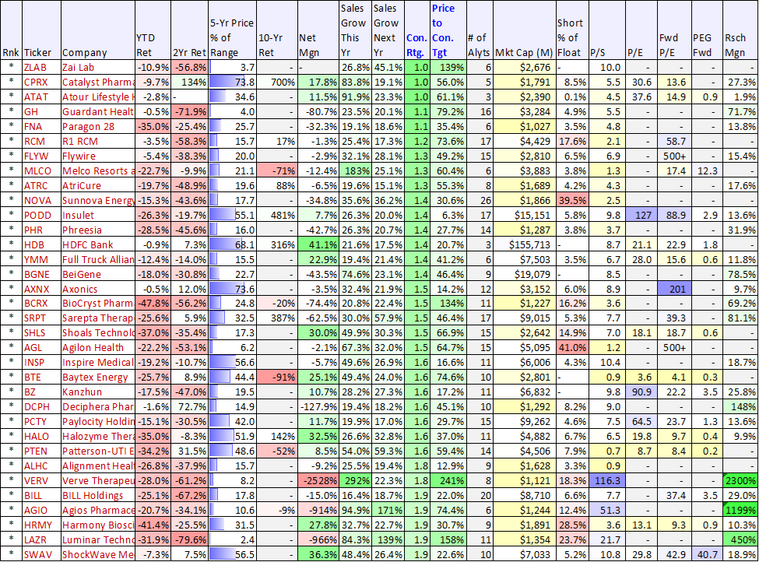Screen dimensions: 759x562
Task: Select the HALO ticker cell
Action: [41, 437]
